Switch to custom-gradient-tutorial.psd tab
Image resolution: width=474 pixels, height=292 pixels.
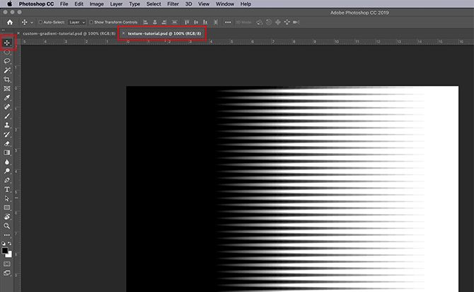tap(69, 33)
